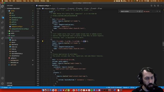Open editor More Actions ellipsis menu
The height and width of the screenshot is (92, 164).
pos(161,6)
